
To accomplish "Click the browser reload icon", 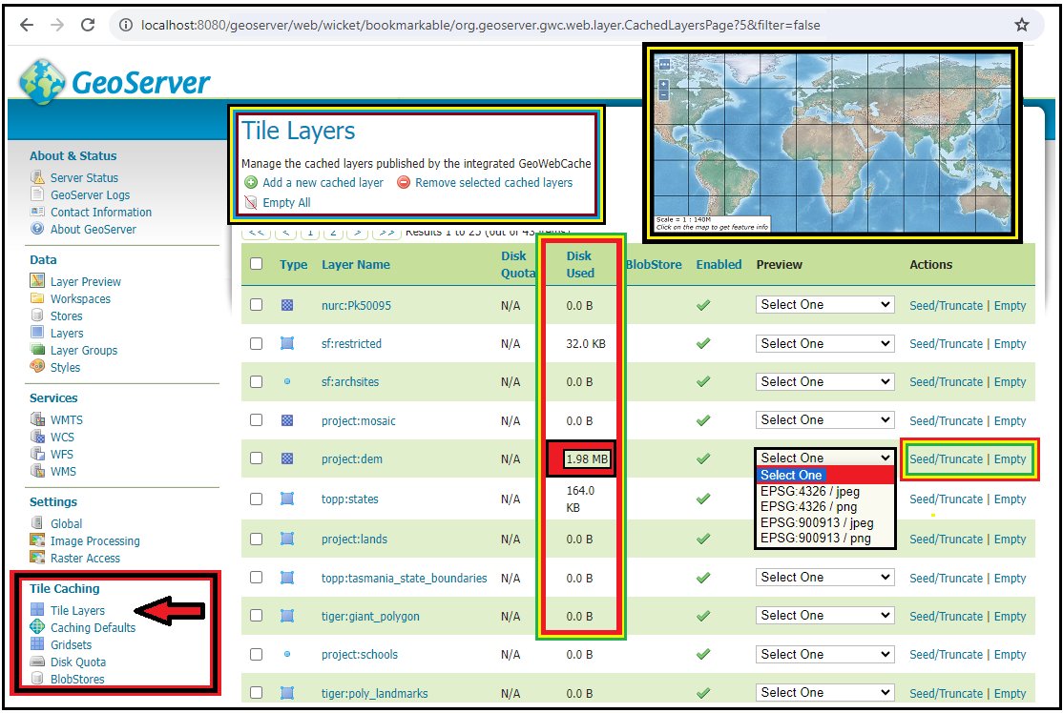I will tap(90, 26).
